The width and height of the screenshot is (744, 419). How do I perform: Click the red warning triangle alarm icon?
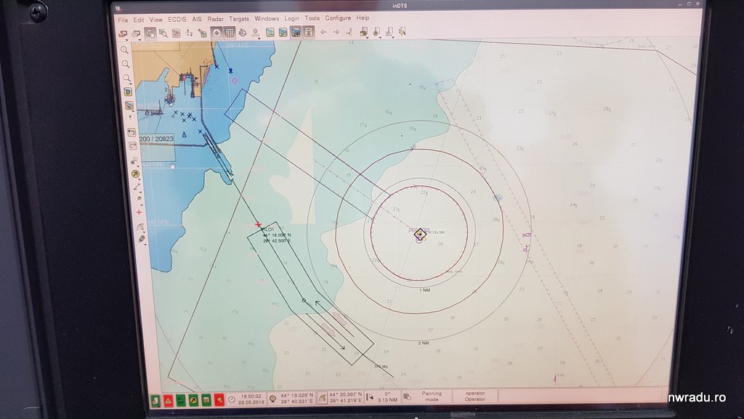tap(169, 401)
